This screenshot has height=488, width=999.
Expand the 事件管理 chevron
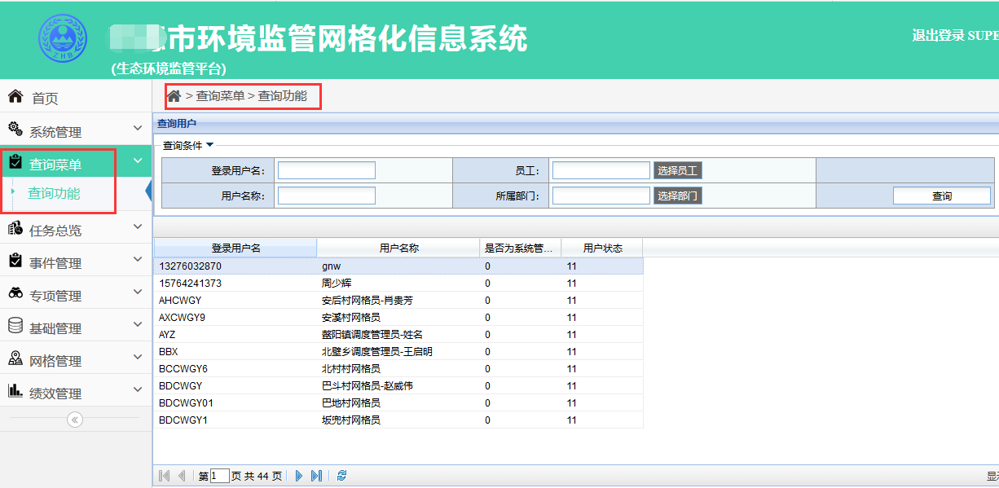tap(137, 259)
